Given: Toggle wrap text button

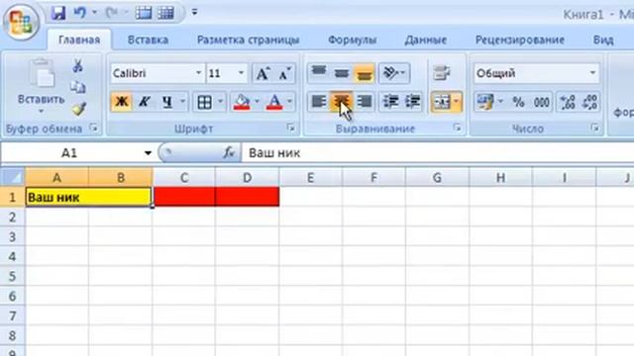Looking at the screenshot, I should [x=442, y=73].
